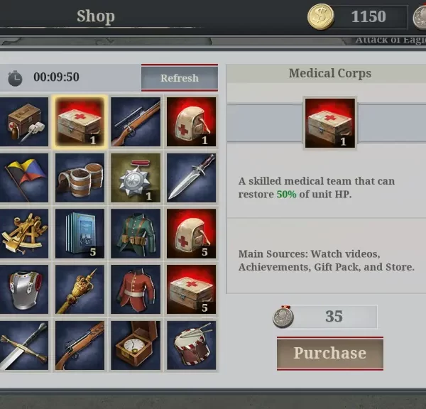Pick the tricolor flag item

coord(24,178)
